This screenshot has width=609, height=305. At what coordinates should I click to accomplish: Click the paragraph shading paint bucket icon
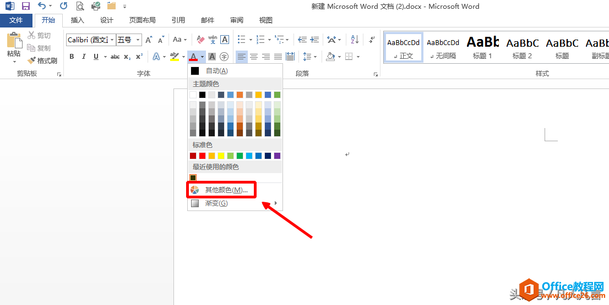330,56
